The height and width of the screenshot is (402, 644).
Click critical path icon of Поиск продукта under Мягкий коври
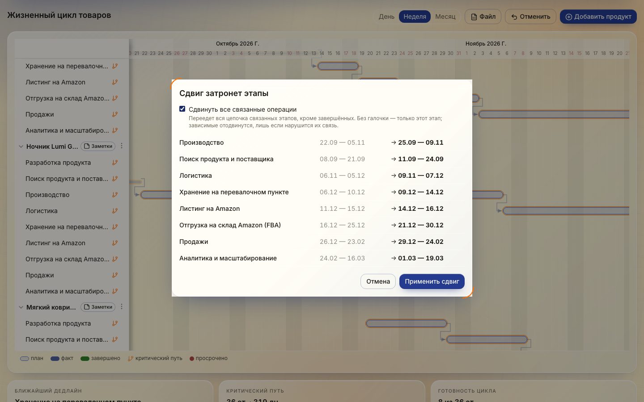[x=115, y=339]
